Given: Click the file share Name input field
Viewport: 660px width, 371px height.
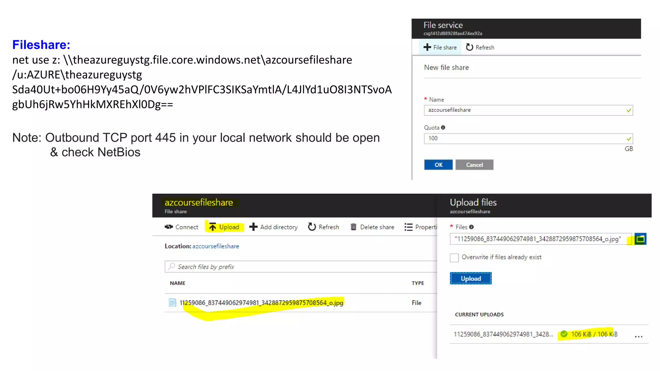Looking at the screenshot, I should pos(528,110).
